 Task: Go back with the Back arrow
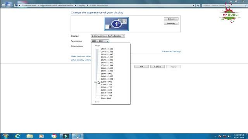3,5
